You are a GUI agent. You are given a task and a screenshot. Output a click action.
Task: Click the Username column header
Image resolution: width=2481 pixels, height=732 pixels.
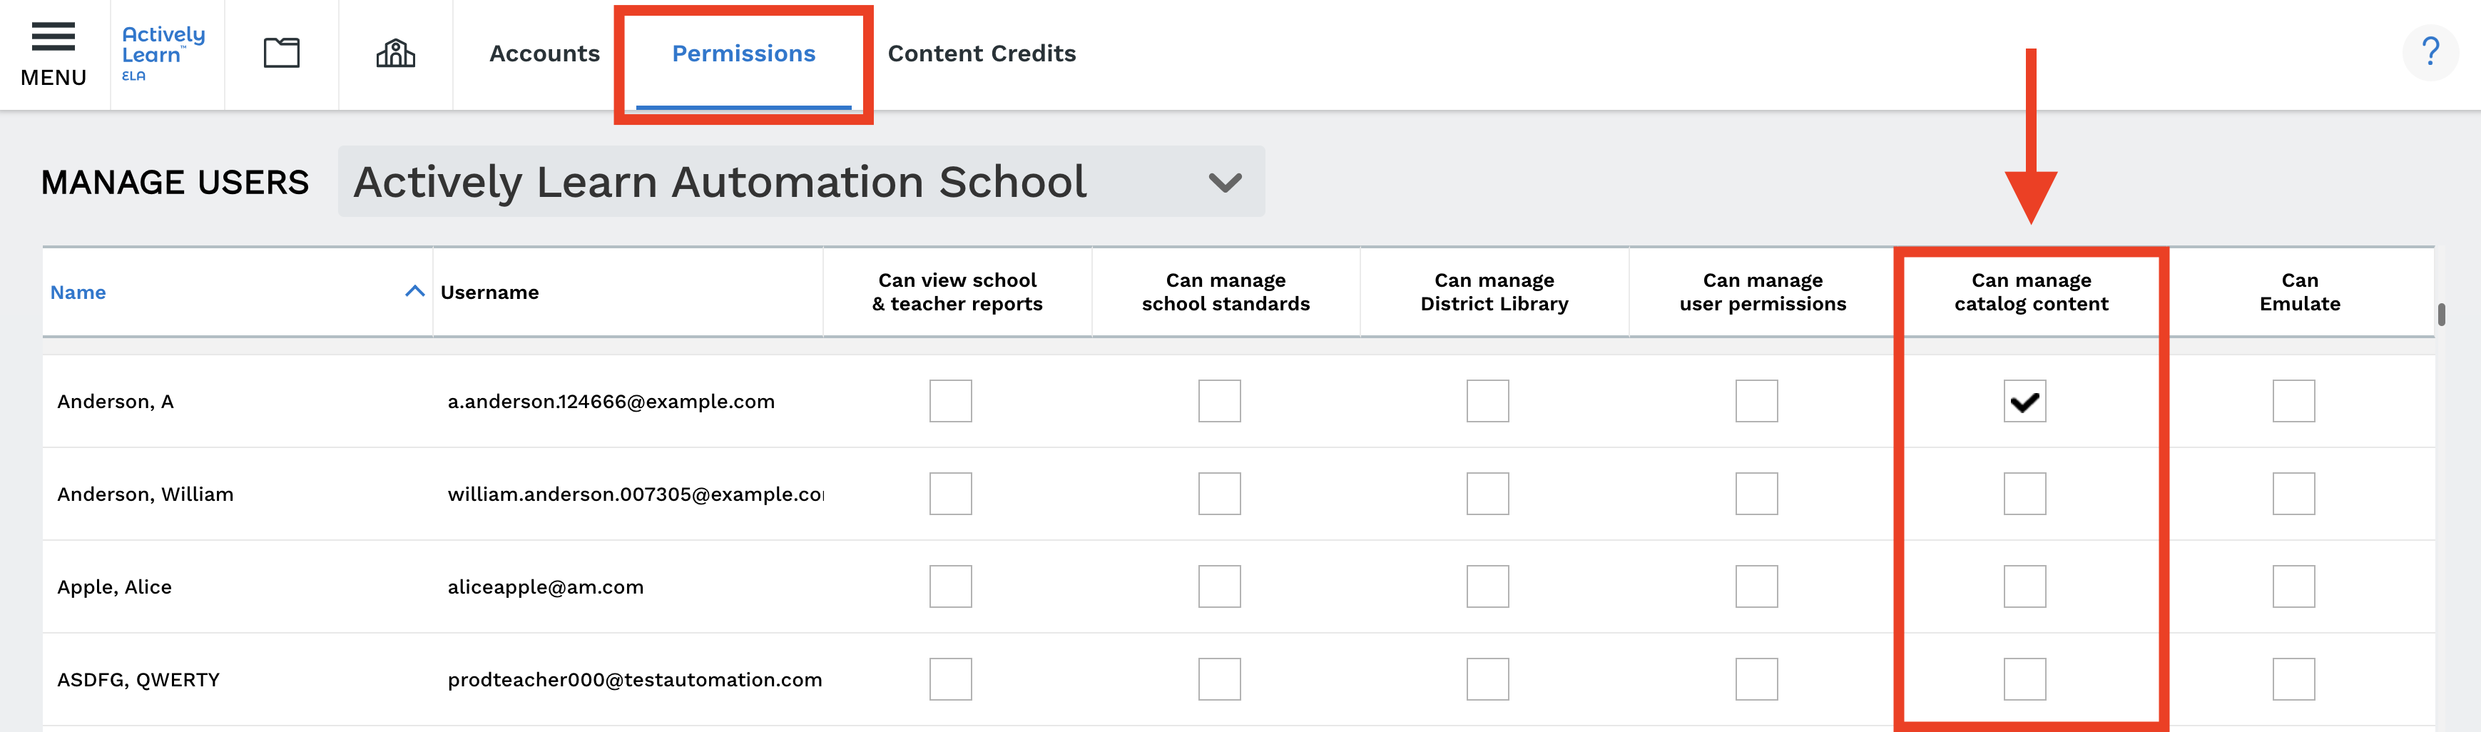[489, 293]
